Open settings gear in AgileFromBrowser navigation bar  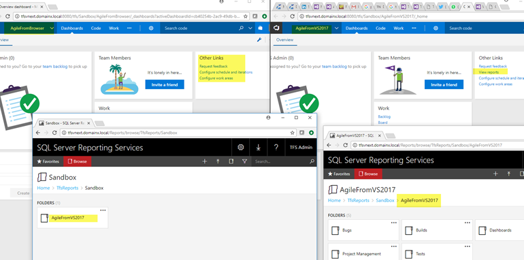pyautogui.click(x=151, y=29)
